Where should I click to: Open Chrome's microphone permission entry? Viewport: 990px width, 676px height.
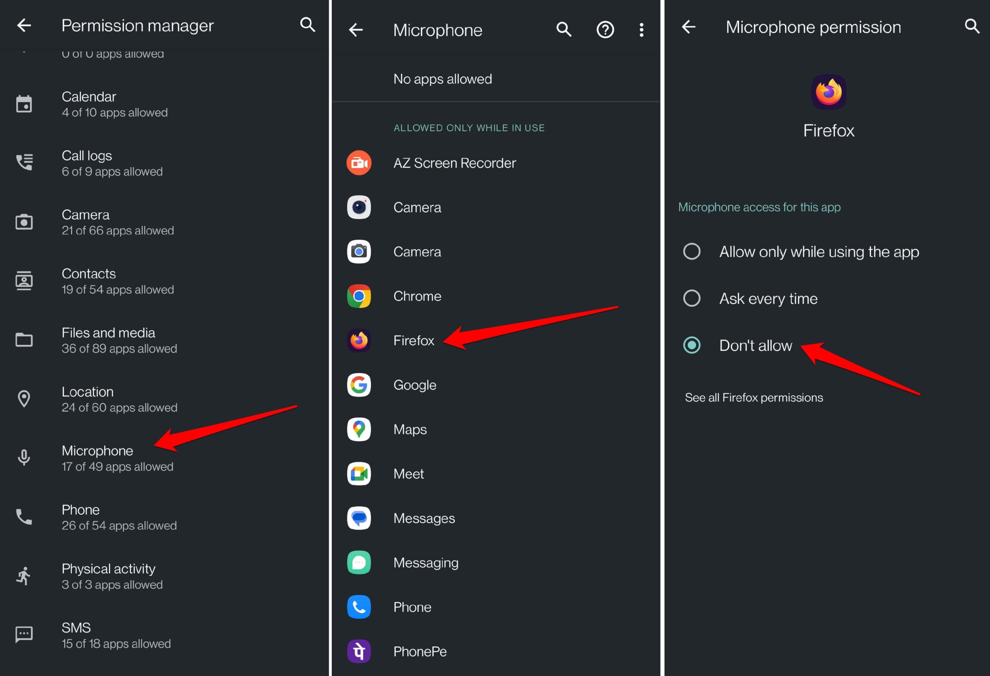[x=417, y=296]
